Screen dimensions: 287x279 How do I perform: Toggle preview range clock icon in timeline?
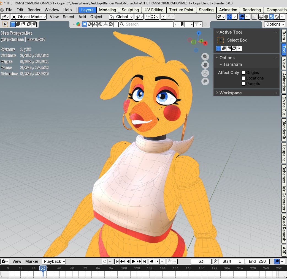216,261
